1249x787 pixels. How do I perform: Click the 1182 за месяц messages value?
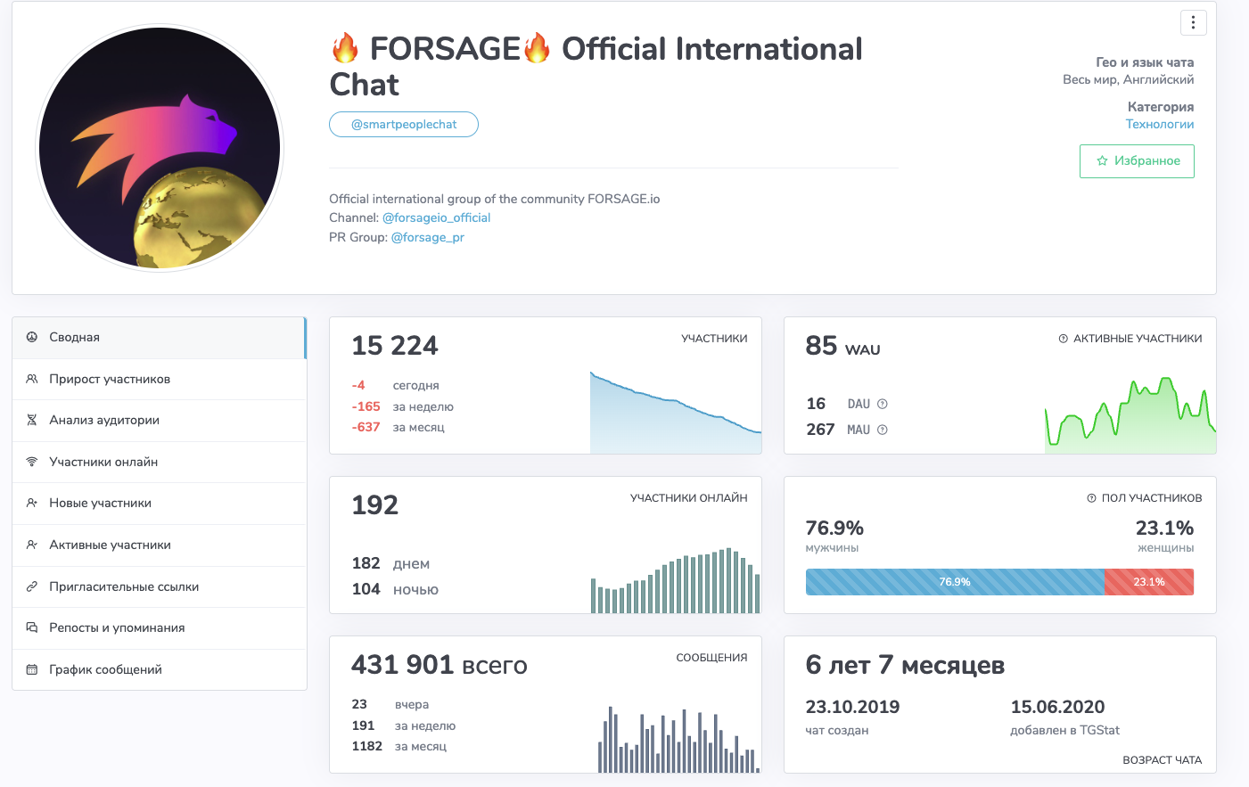click(399, 746)
